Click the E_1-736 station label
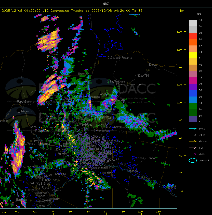The width and height of the screenshot is (212, 215). pos(143,76)
